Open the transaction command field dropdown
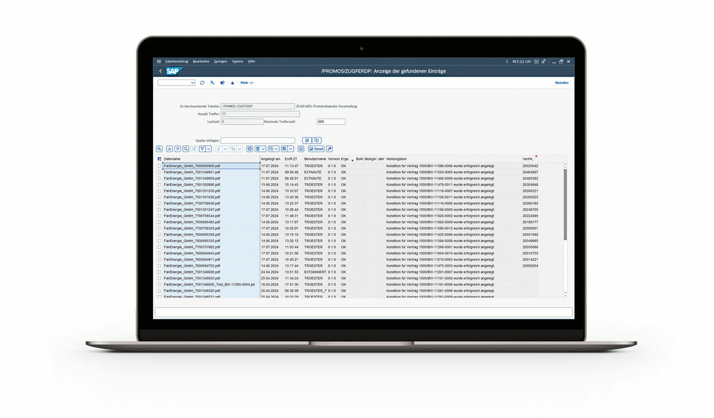The image size is (714, 418). point(192,83)
